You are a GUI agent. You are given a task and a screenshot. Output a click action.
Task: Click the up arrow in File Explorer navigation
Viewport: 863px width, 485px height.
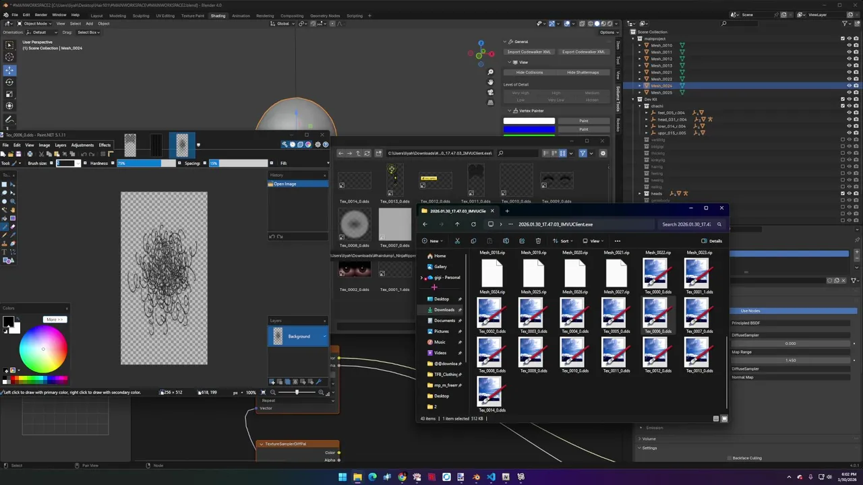click(457, 224)
